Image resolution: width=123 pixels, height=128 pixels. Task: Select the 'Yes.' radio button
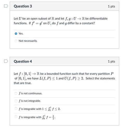point(16,33)
